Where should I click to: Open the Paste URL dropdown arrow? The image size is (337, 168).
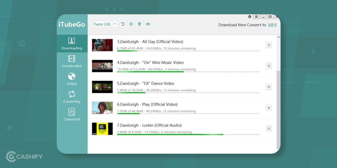[x=115, y=24]
